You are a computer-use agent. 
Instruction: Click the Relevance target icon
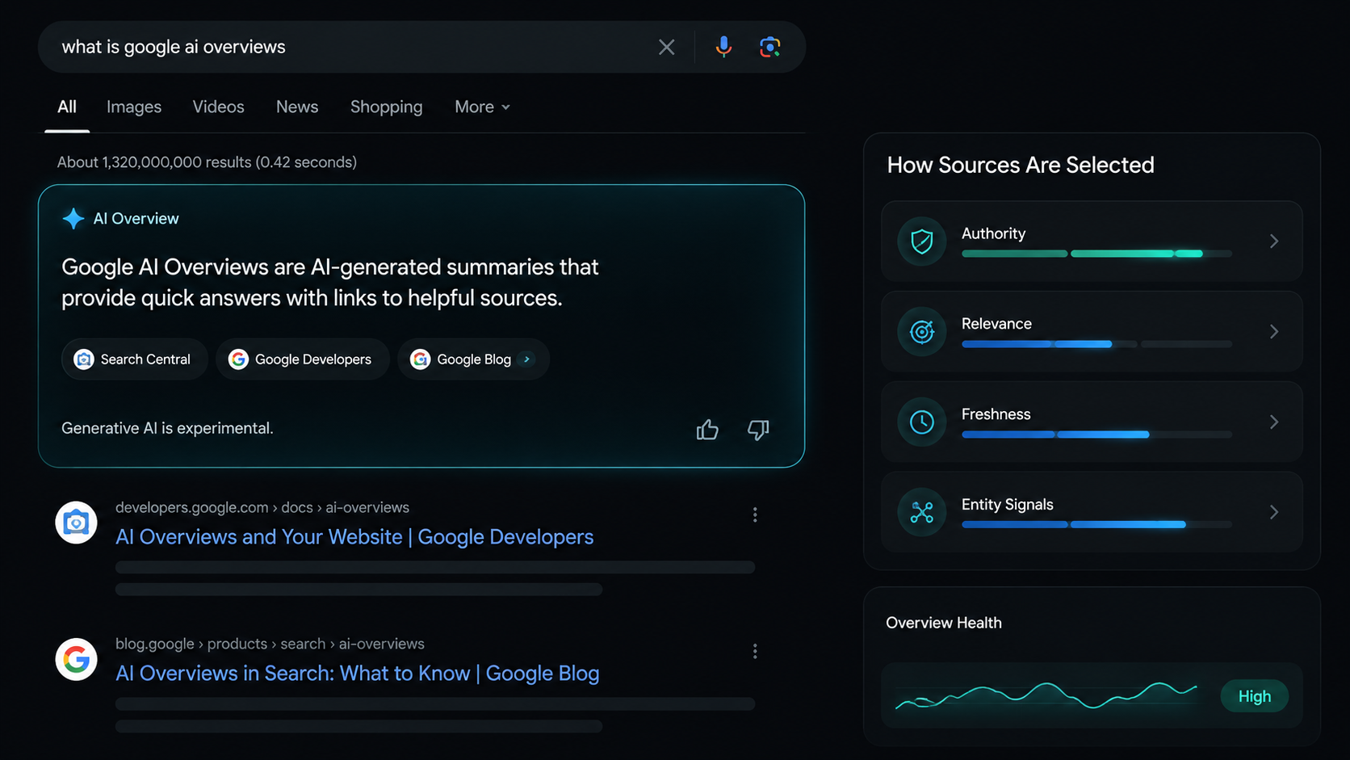tap(921, 331)
